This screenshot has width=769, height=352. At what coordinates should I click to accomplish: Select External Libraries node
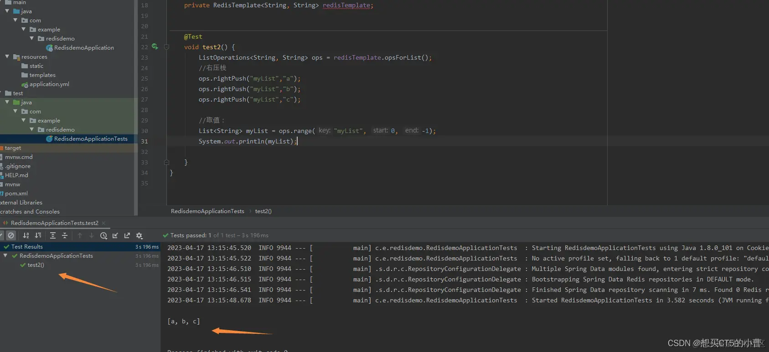(x=21, y=203)
